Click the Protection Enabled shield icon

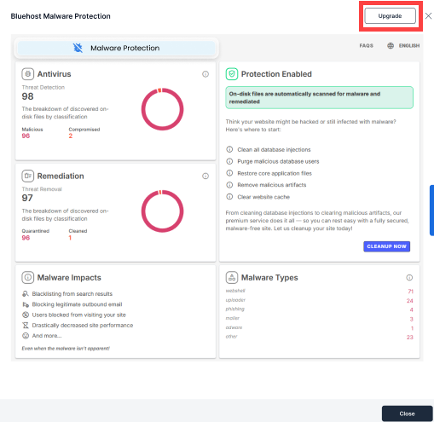(232, 74)
